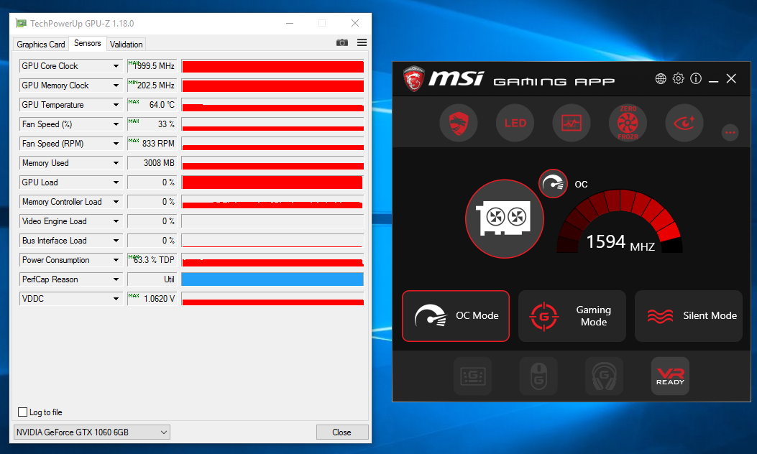Click the VDDC history graph
This screenshot has width=757, height=454.
pyautogui.click(x=272, y=299)
